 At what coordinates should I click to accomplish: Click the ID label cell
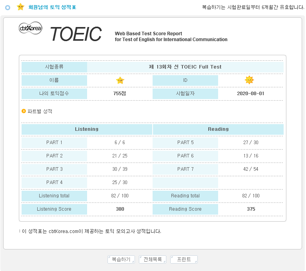(185, 80)
